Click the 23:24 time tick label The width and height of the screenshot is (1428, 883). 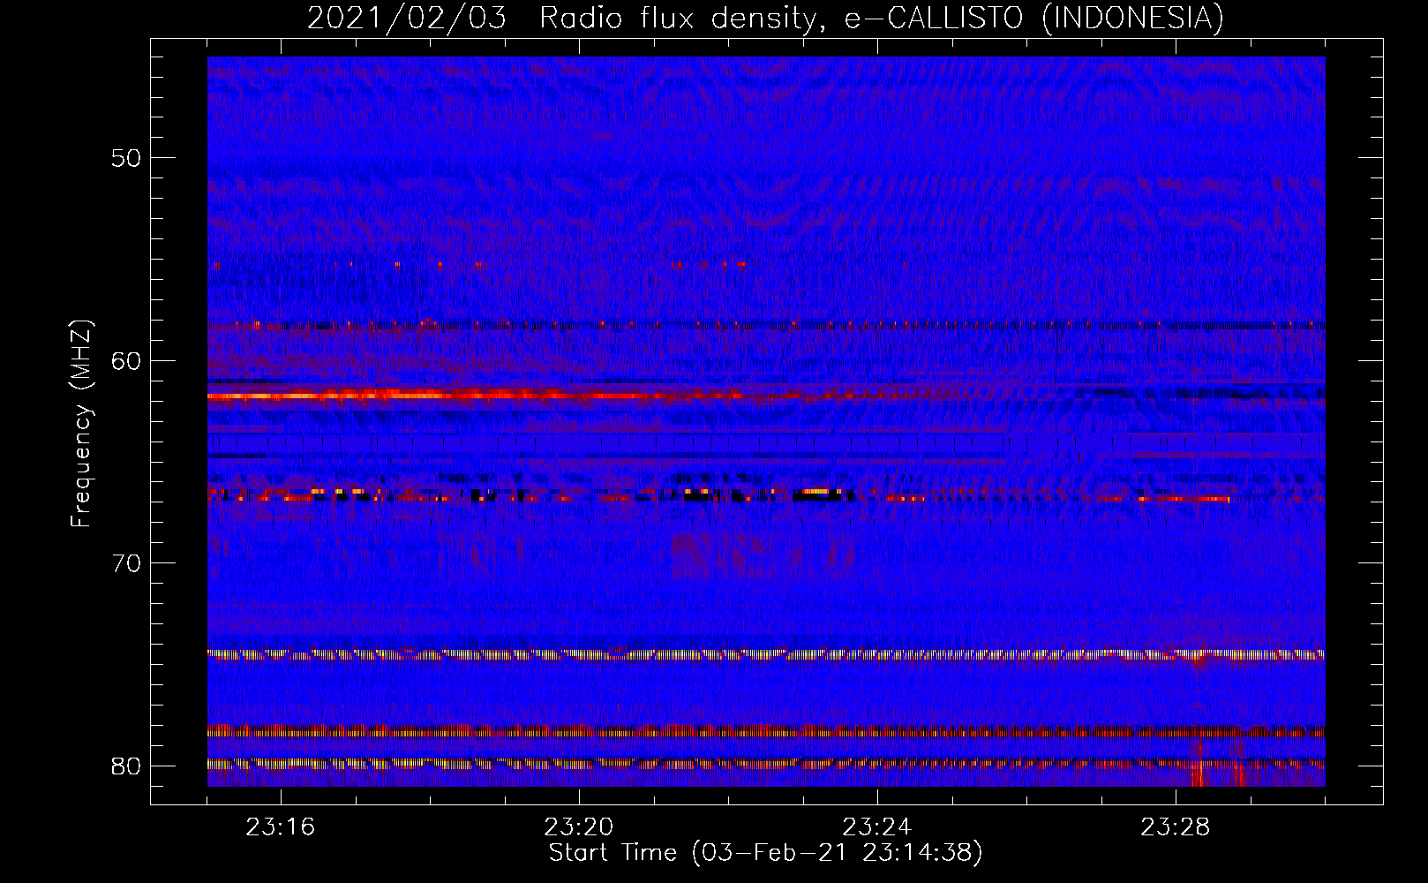877,827
